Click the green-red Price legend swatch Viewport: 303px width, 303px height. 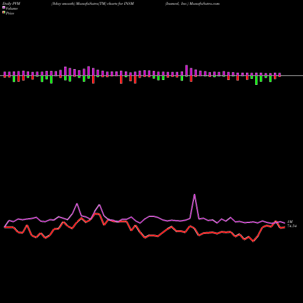point(4,13)
